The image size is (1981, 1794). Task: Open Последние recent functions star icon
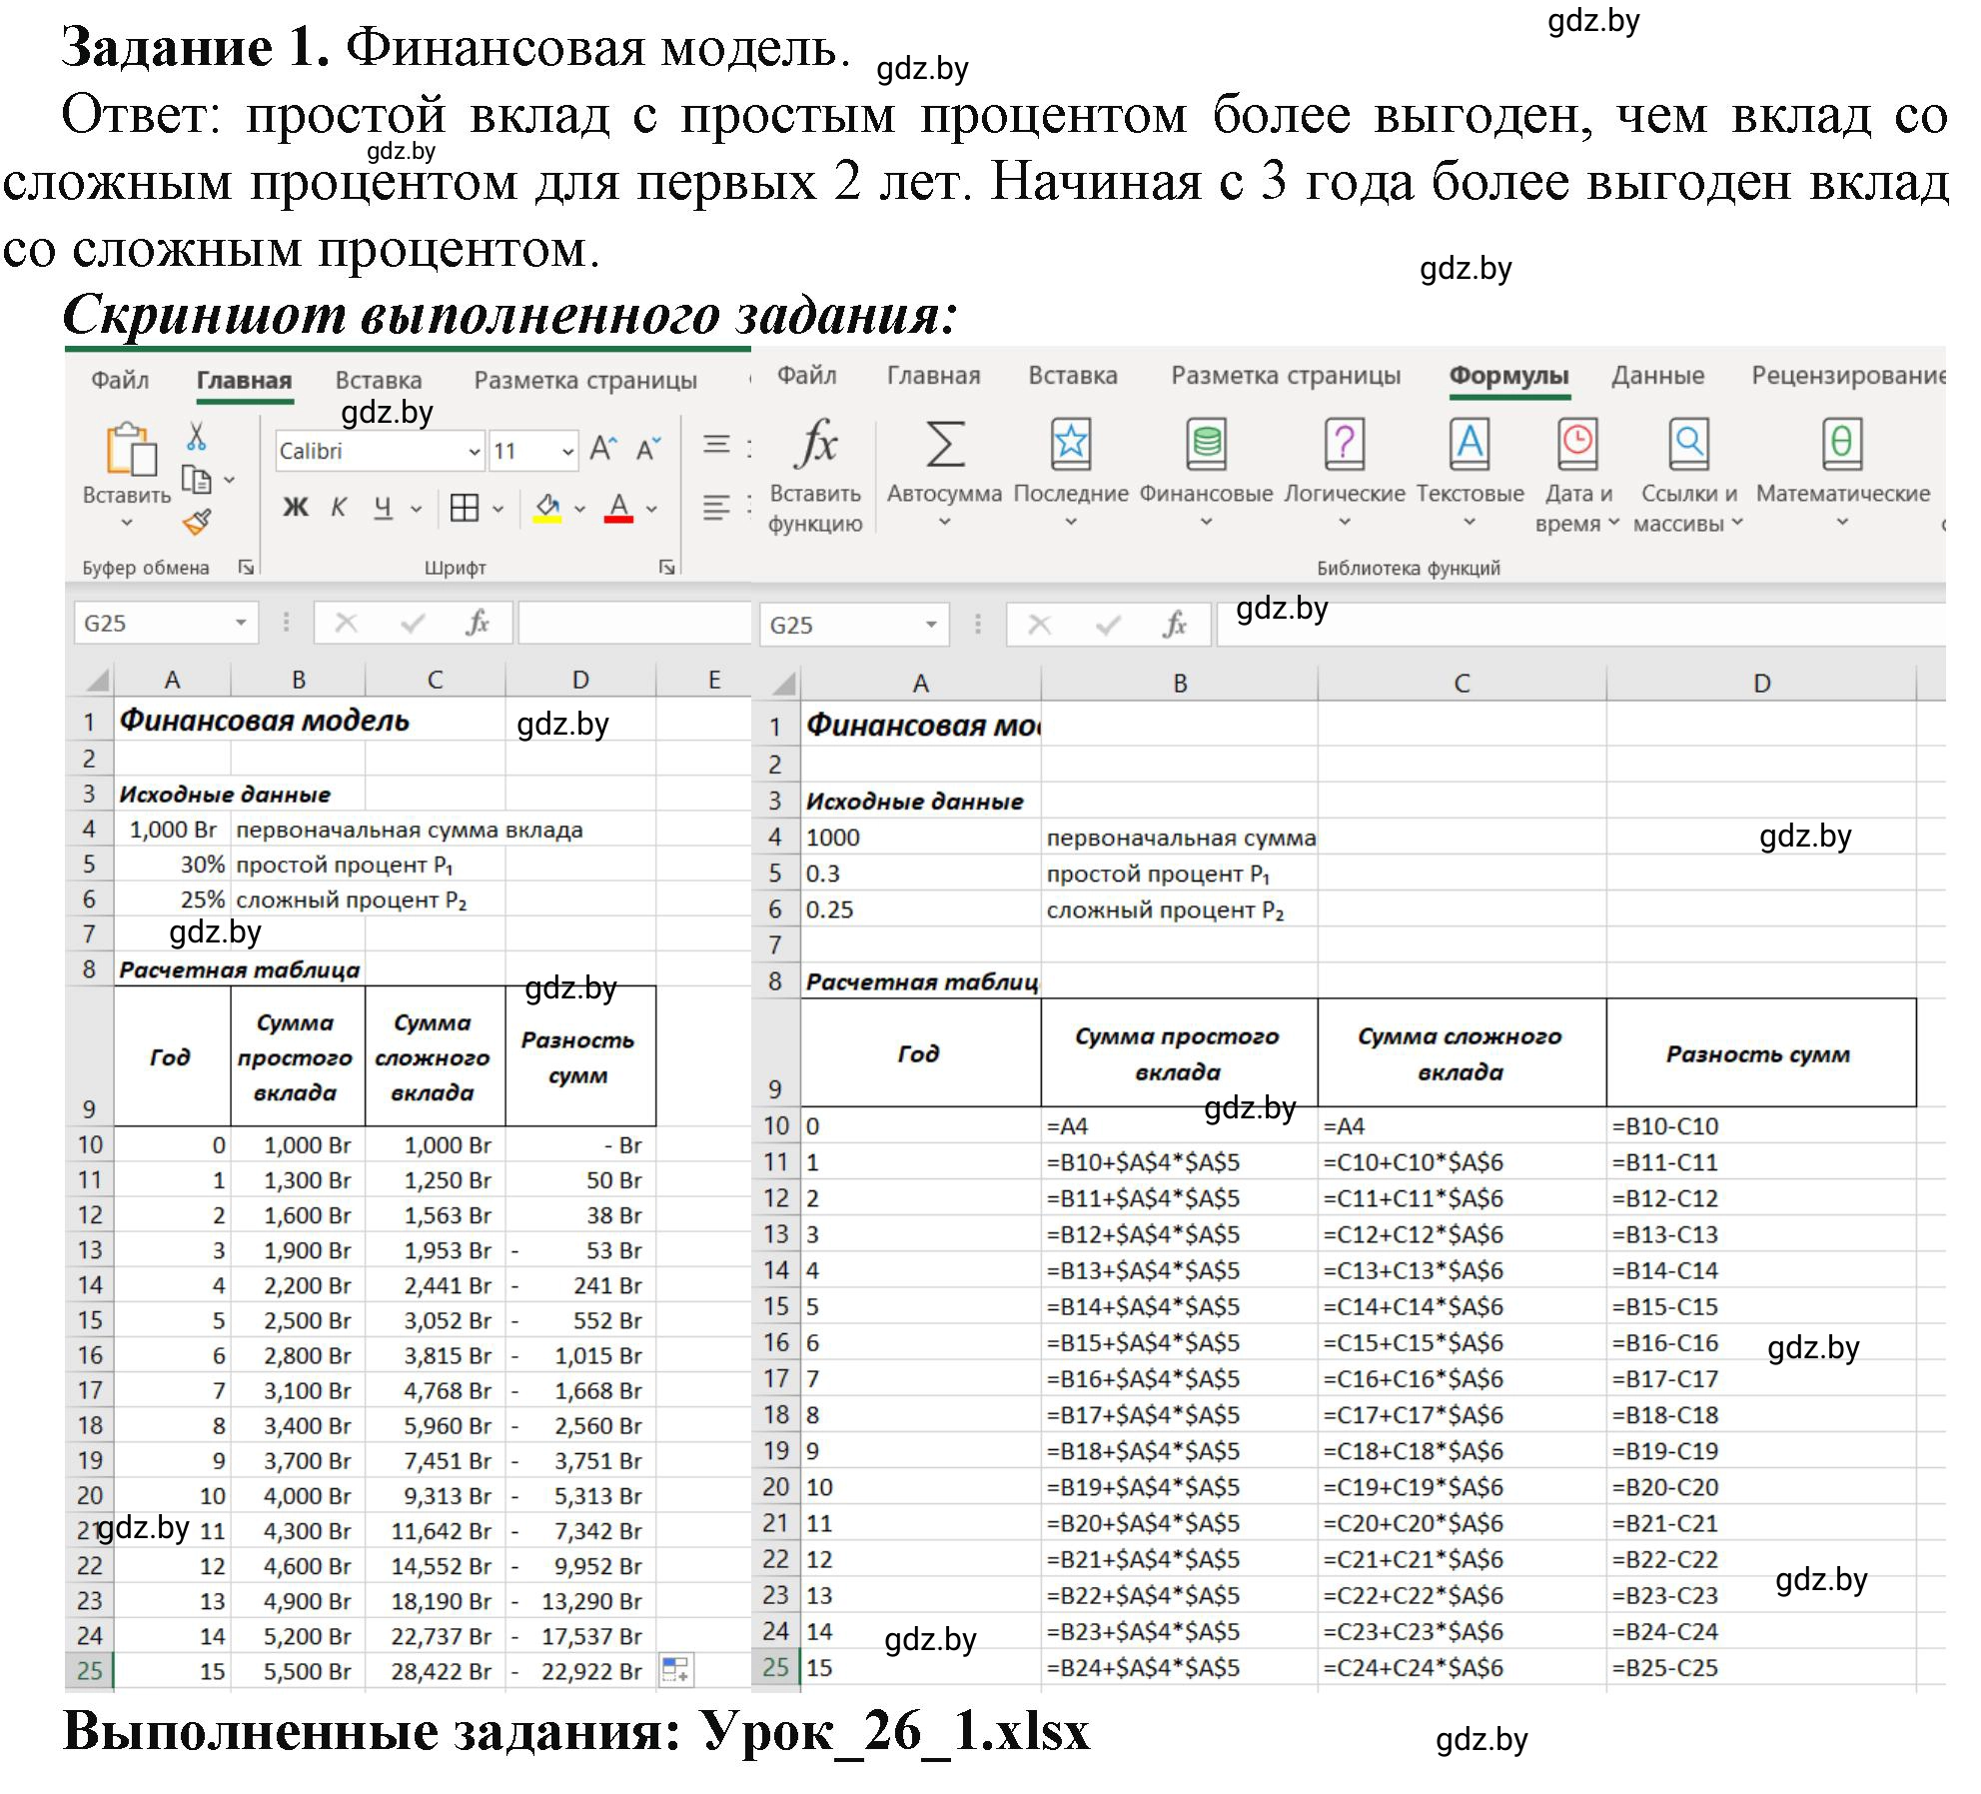click(1071, 443)
